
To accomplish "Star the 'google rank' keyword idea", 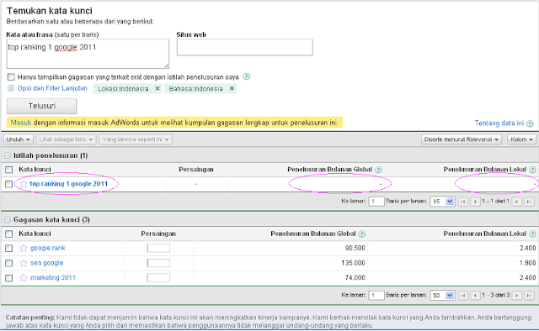I will pos(24,248).
